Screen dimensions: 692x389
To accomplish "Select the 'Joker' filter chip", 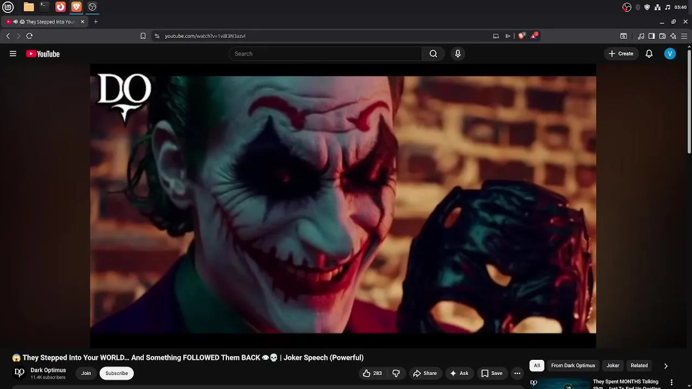I will click(x=613, y=366).
